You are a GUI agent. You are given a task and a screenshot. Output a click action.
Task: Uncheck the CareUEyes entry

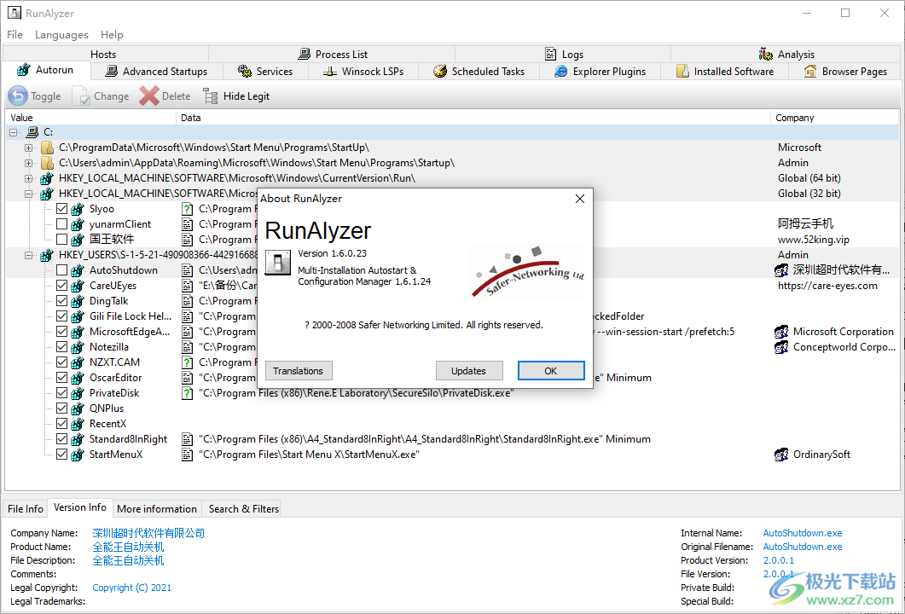tap(62, 285)
